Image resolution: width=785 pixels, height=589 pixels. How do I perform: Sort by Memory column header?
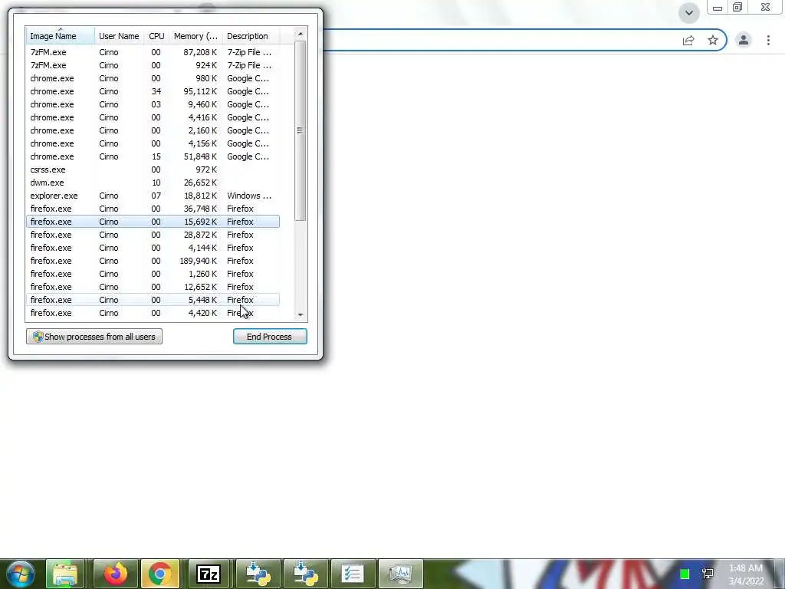coord(195,36)
